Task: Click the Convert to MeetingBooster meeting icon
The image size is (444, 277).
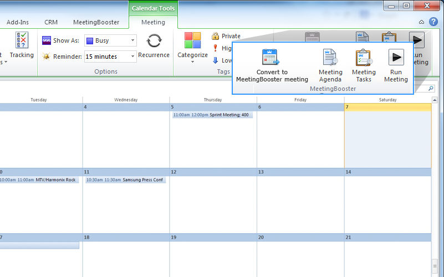Action: (x=271, y=57)
